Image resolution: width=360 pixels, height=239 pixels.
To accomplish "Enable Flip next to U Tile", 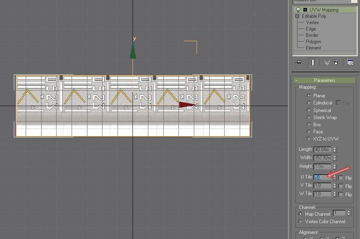I will (x=341, y=177).
